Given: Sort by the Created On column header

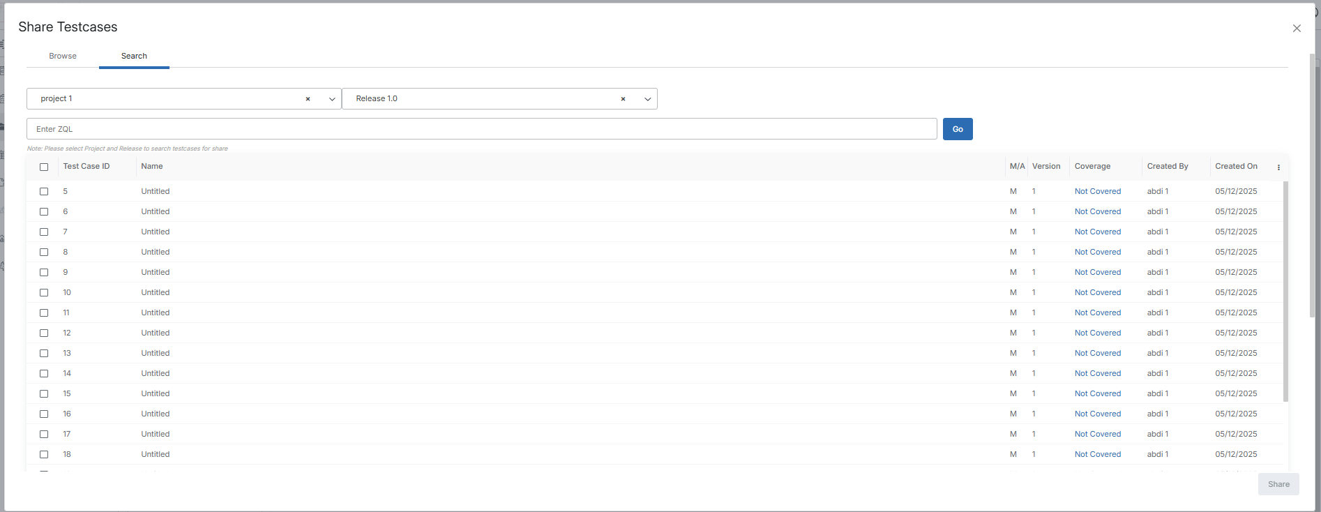Looking at the screenshot, I should tap(1236, 166).
